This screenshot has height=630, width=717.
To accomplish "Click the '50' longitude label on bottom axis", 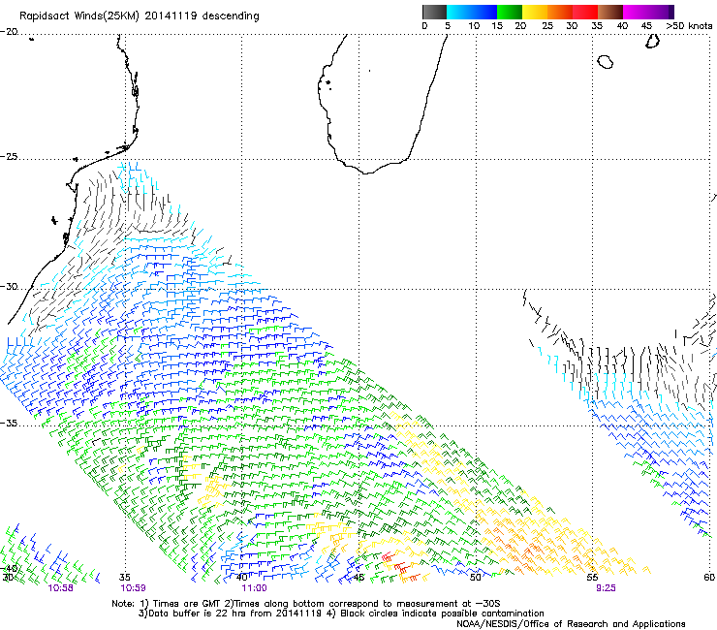I will 476,577.
